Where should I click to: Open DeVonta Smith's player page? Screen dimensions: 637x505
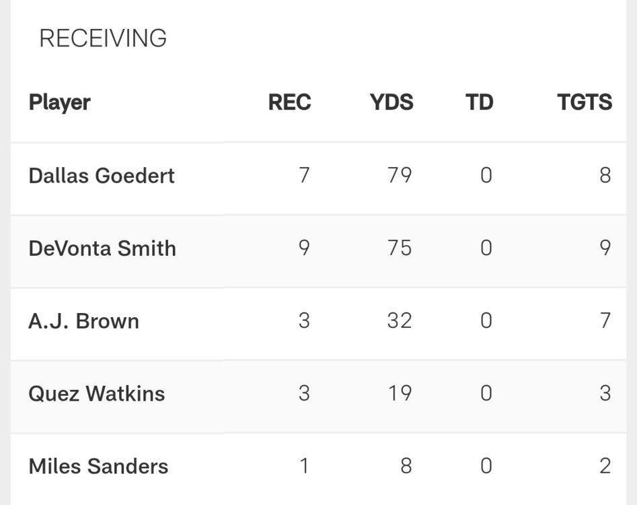102,248
